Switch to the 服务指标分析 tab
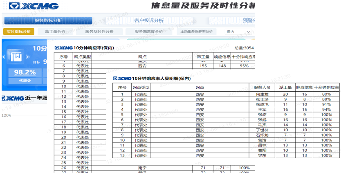Image resolution: width=341 pixels, height=173 pixels. click(x=48, y=21)
